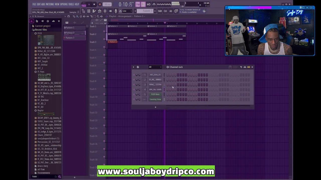Open the HIT_Ctim_C4 channel button
This screenshot has width=321, height=180.
155,75
